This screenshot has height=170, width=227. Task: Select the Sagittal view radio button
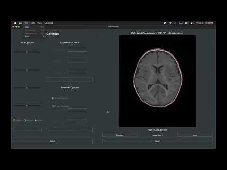[x=14, y=120]
